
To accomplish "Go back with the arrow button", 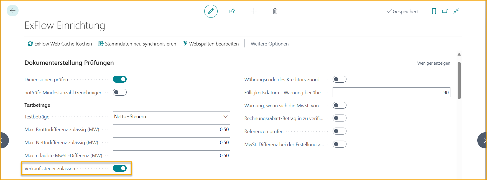I will coord(12,11).
